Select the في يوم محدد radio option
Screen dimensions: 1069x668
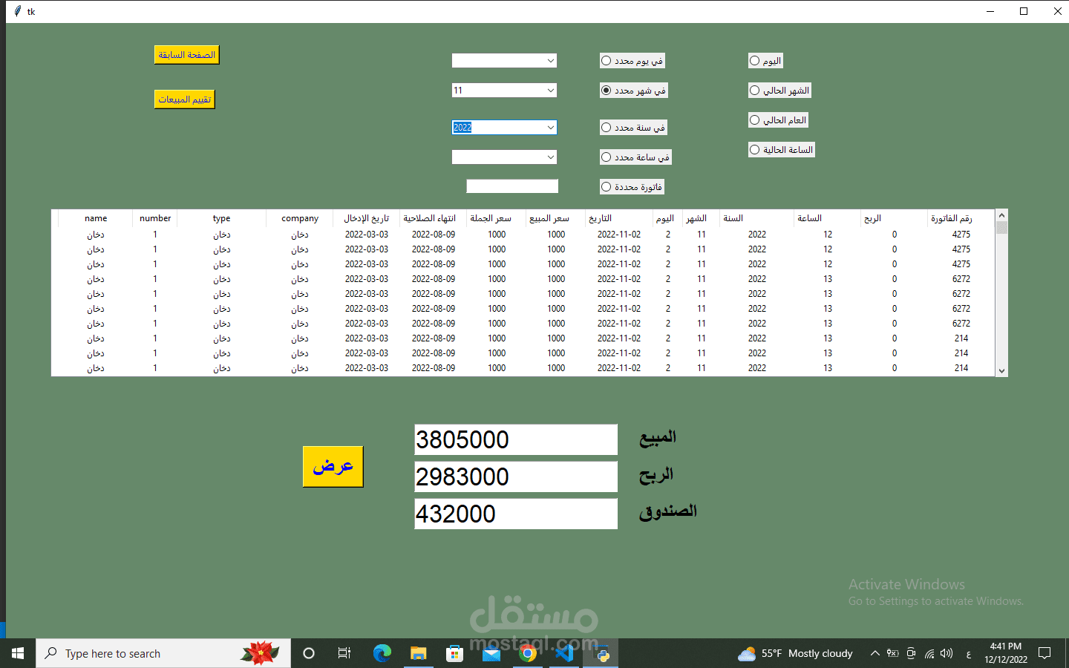(x=632, y=61)
